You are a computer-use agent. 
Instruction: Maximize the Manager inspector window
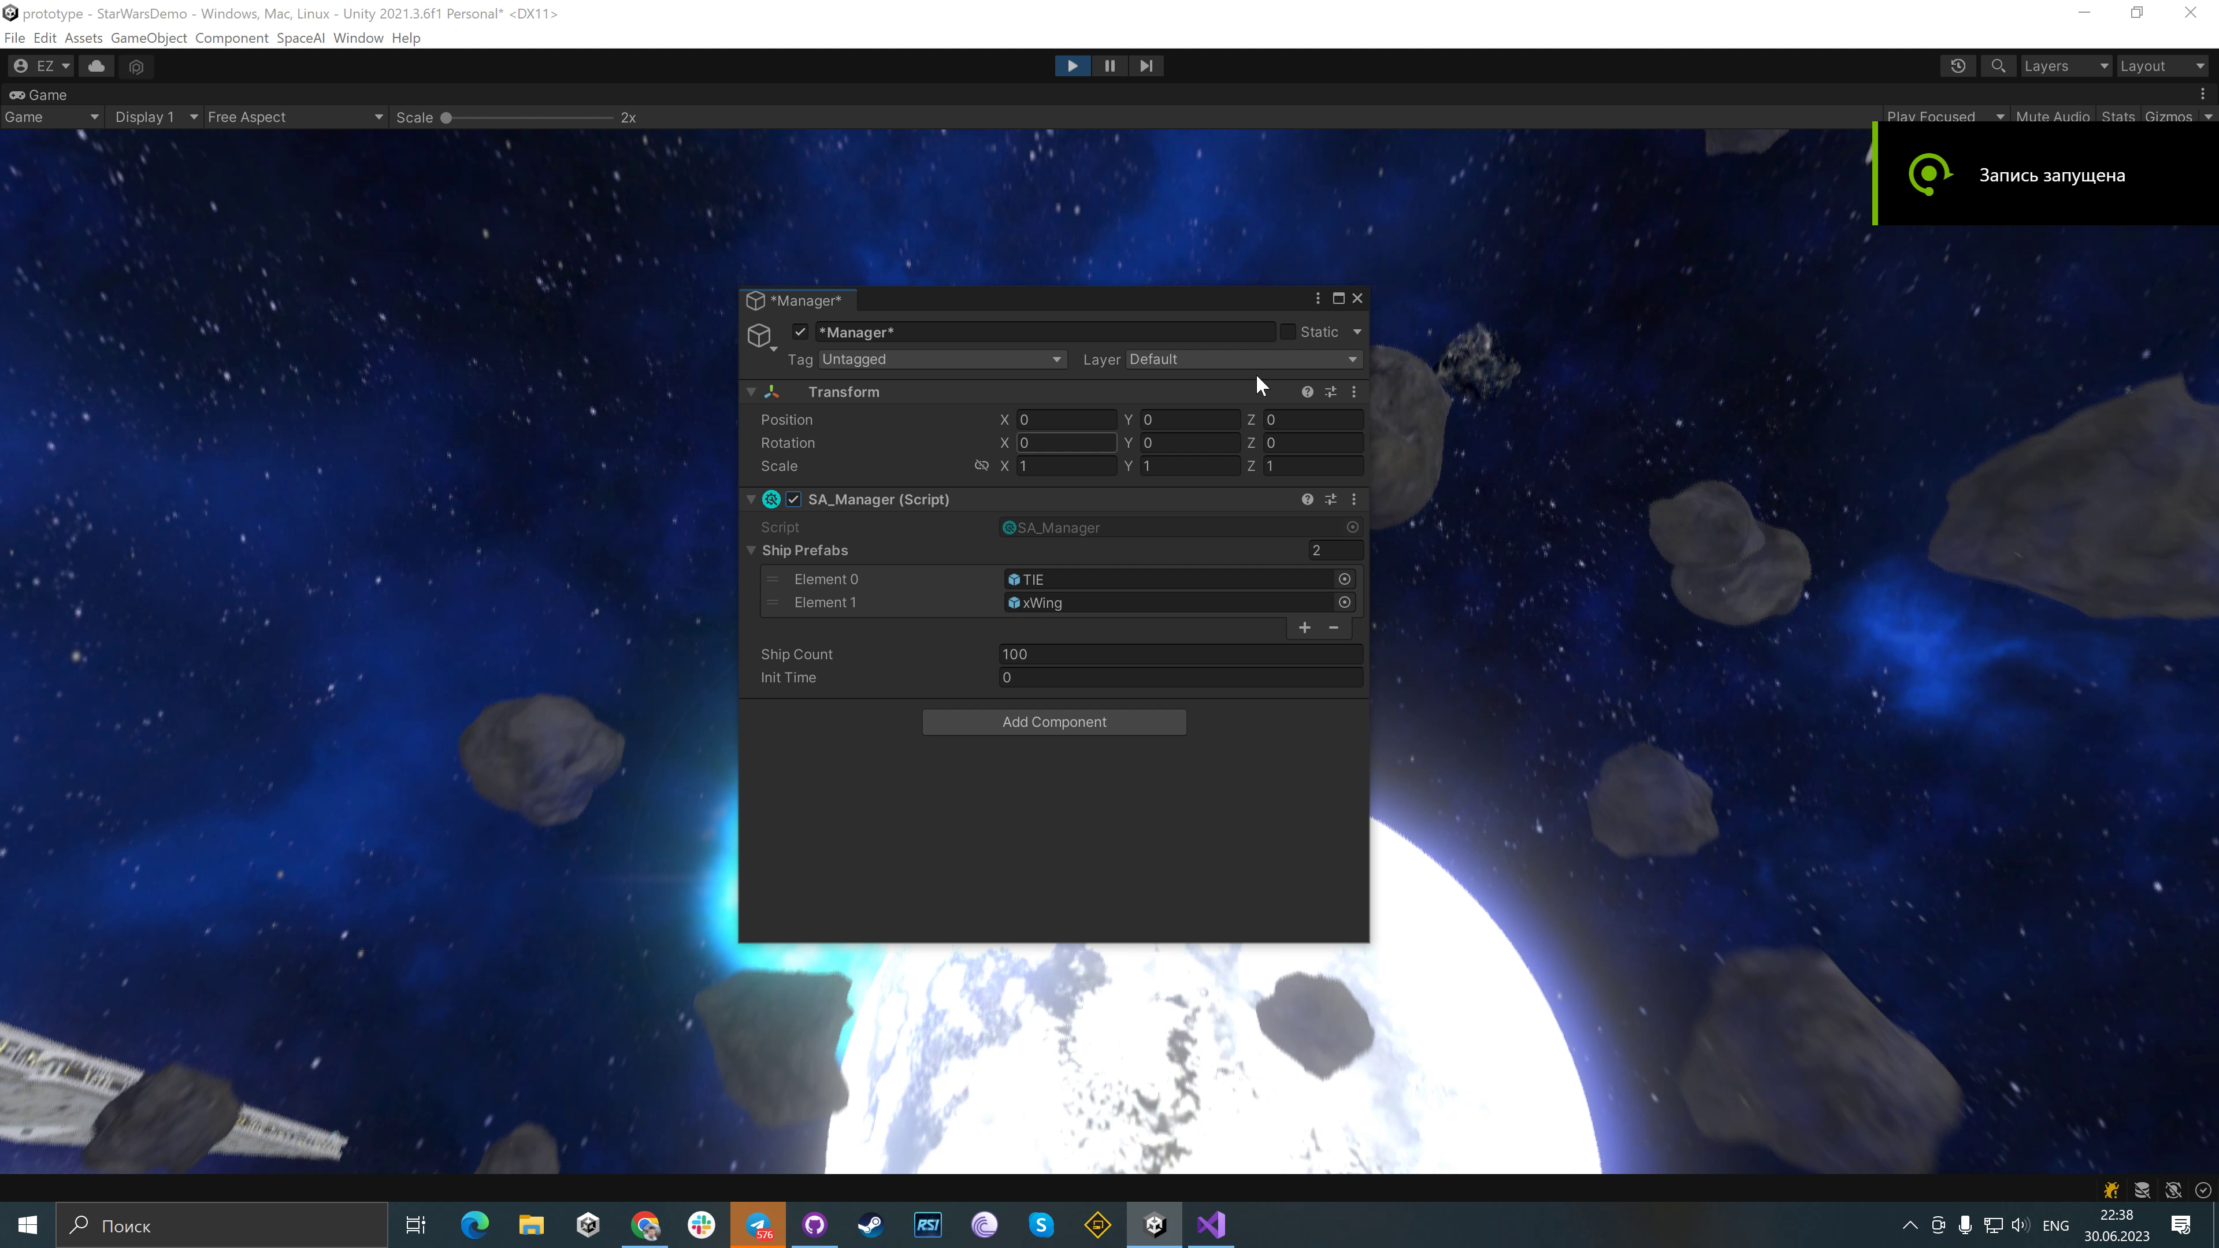1339,298
